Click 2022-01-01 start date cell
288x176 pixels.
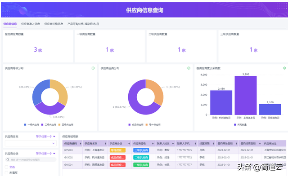point(224,165)
